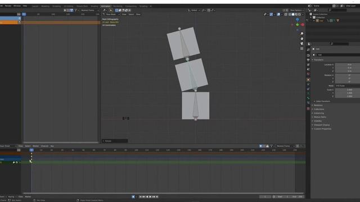Toggle camera view gizmo icon

[x=301, y=44]
